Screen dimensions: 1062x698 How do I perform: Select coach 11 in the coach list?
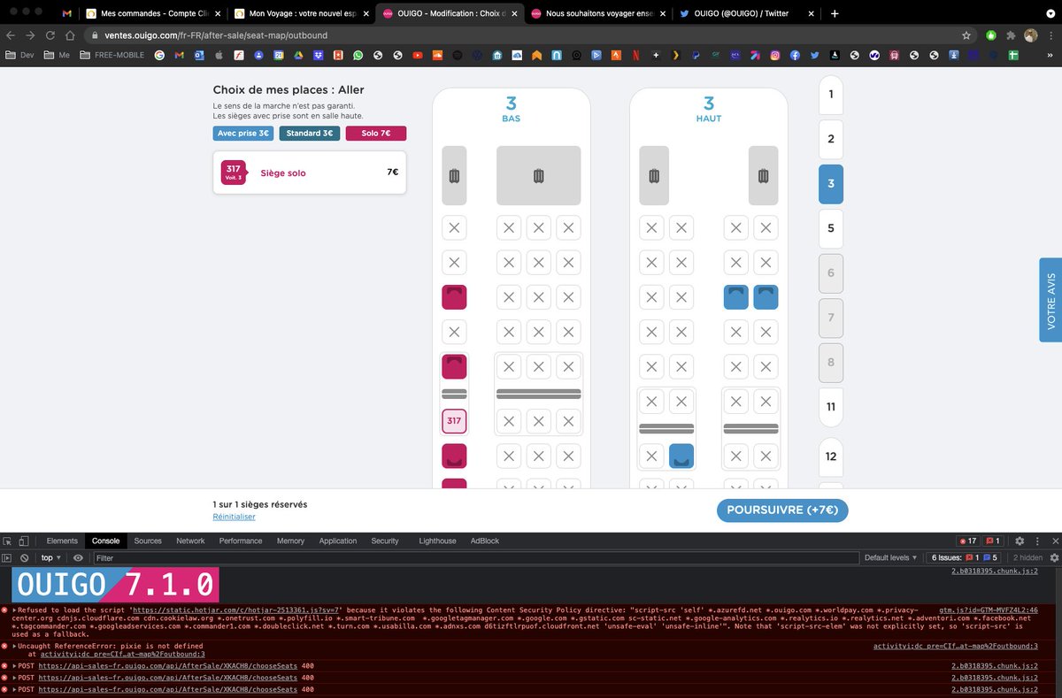(x=831, y=407)
